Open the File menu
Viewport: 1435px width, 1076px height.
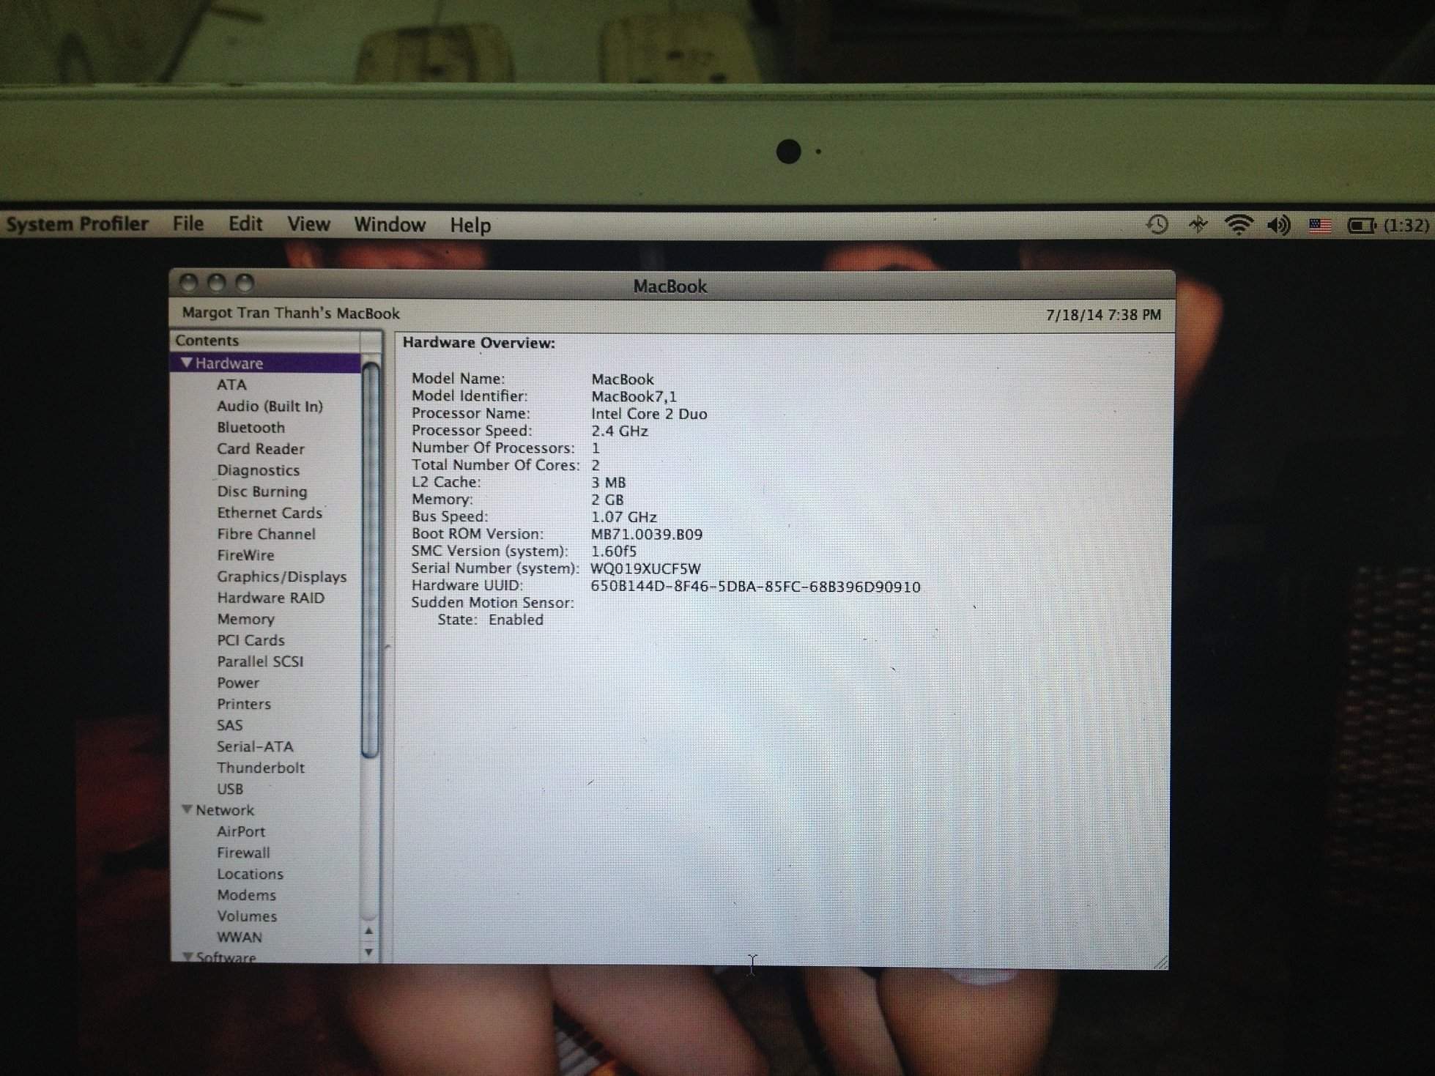click(188, 223)
